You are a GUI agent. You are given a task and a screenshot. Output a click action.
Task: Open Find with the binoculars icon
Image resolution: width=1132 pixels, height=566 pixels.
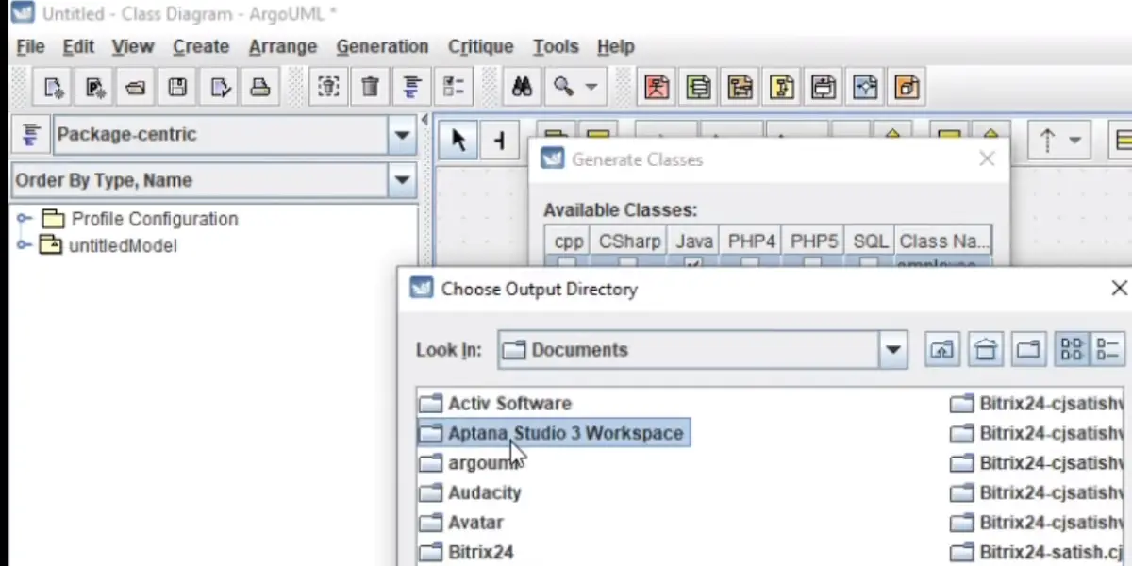tap(522, 88)
